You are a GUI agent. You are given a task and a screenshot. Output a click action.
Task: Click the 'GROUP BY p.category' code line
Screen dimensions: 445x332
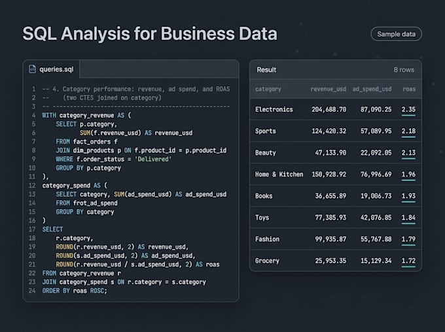click(88, 168)
